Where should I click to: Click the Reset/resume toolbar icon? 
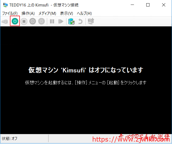[x=61, y=21]
